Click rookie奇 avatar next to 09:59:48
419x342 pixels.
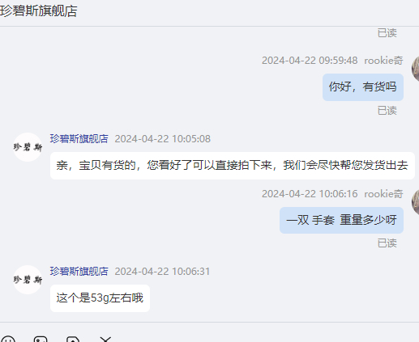point(415,69)
